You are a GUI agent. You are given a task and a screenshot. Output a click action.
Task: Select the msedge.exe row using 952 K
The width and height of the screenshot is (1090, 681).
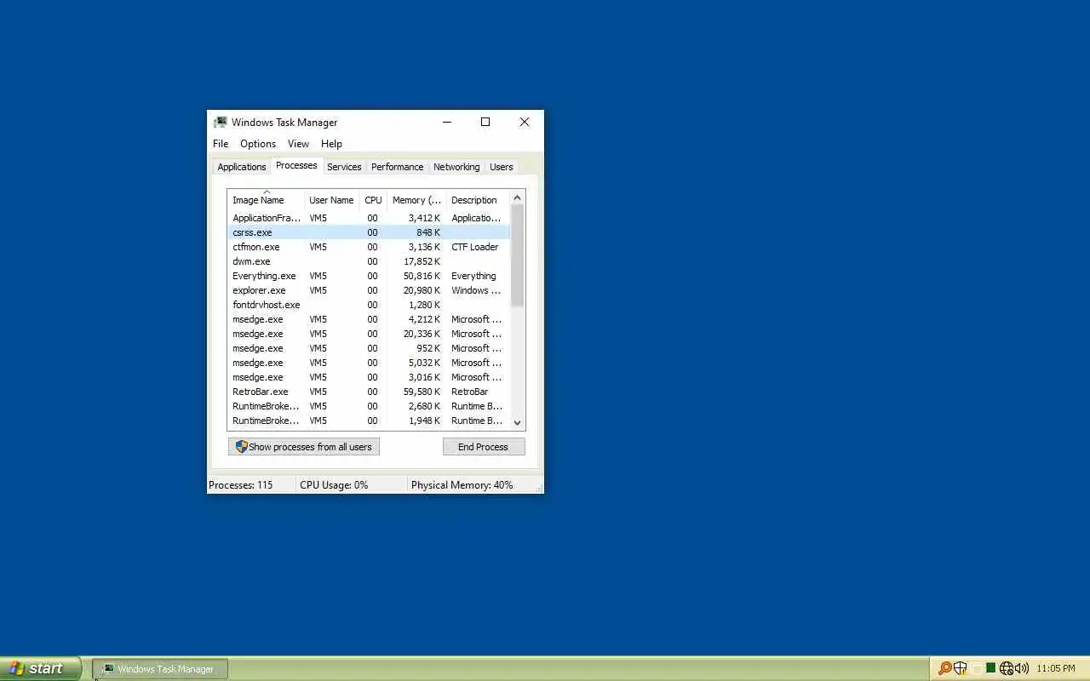[x=369, y=348]
